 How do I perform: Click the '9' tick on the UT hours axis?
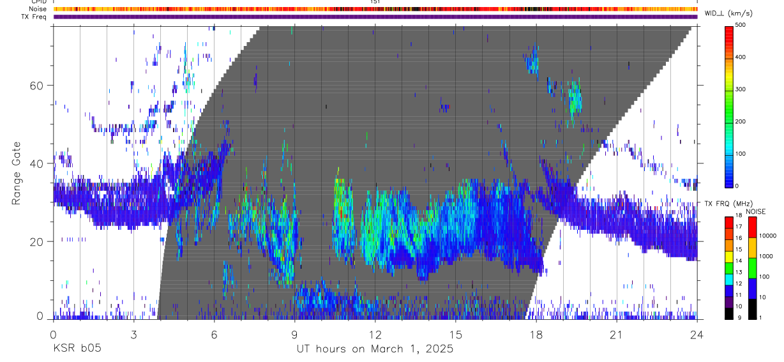[294, 335]
